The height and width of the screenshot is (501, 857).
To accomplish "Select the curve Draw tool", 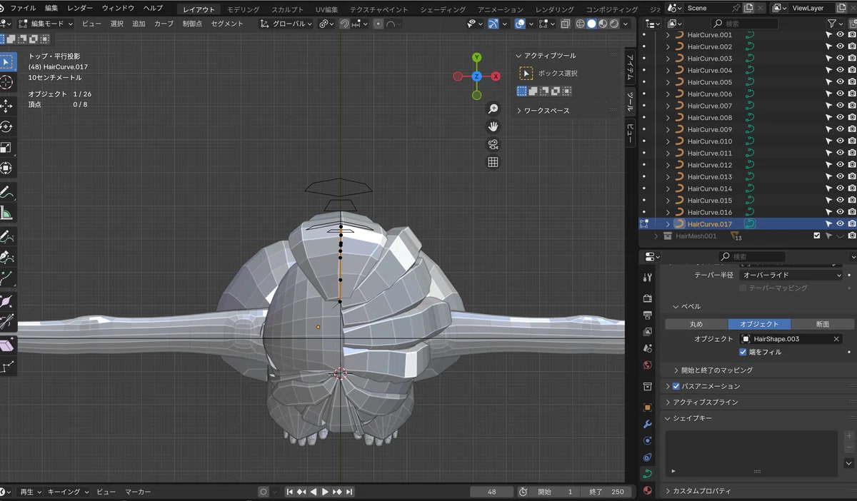I will pyautogui.click(x=6, y=236).
